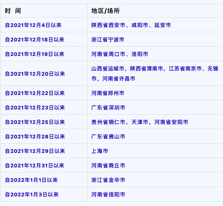
Task: Click the 河南省郑州市 entry
Action: pos(108,93)
